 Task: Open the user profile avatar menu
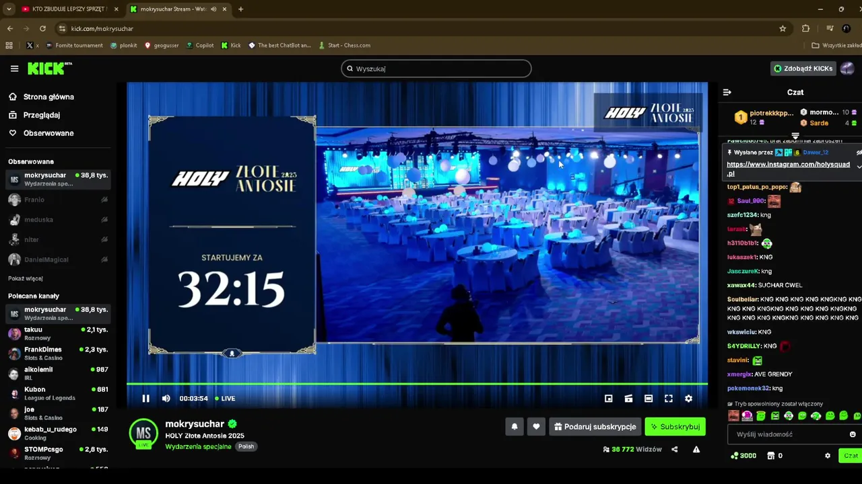847,69
